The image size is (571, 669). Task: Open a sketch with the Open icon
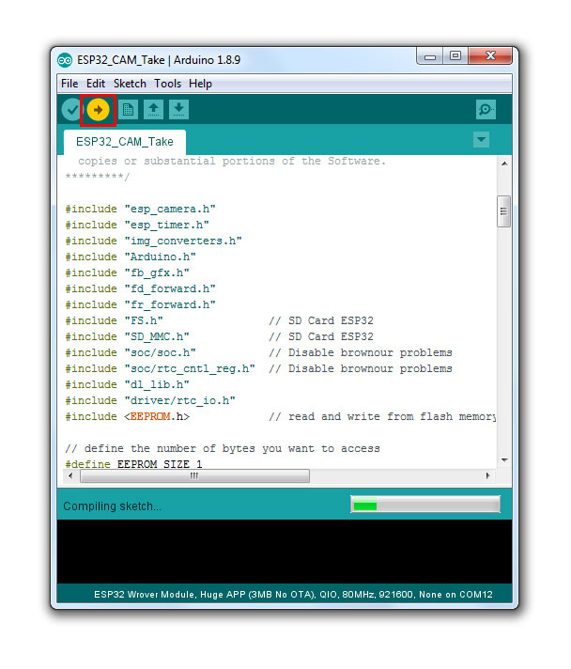tap(153, 110)
